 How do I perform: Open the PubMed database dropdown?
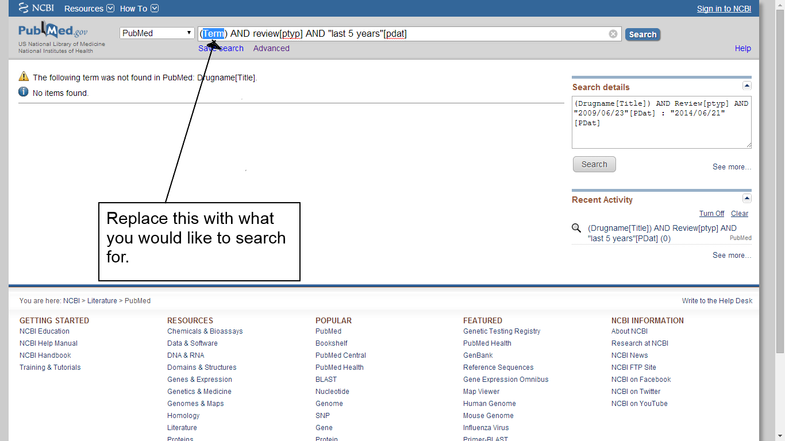pos(157,33)
